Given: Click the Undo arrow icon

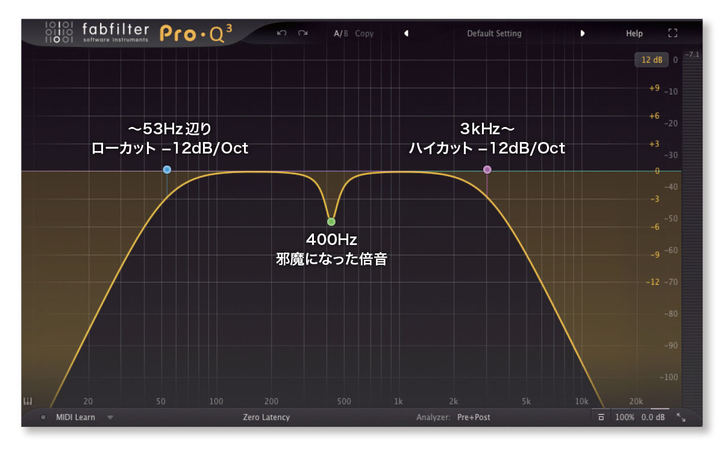Looking at the screenshot, I should coord(281,33).
